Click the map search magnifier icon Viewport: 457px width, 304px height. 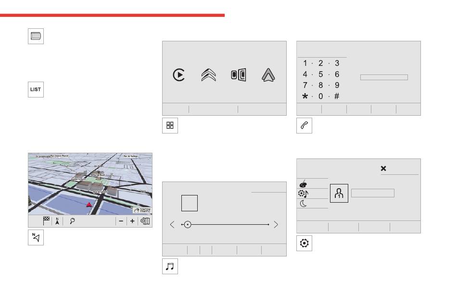[x=72, y=221]
